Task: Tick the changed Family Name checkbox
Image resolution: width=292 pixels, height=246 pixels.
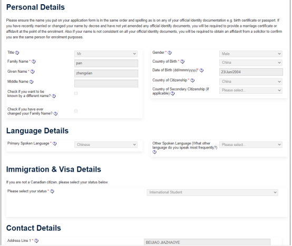Action: point(76,111)
